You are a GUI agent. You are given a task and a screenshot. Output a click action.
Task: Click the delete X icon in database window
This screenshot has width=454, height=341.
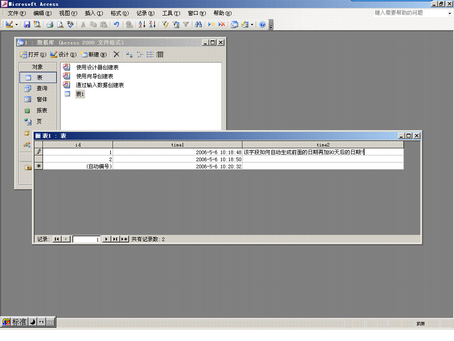[117, 54]
